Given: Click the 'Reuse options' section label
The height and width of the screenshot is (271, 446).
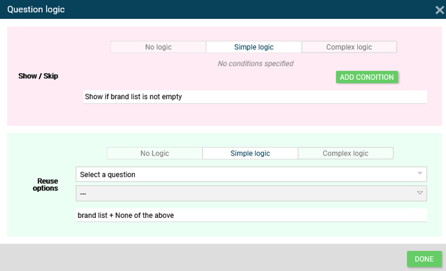Looking at the screenshot, I should [x=47, y=185].
